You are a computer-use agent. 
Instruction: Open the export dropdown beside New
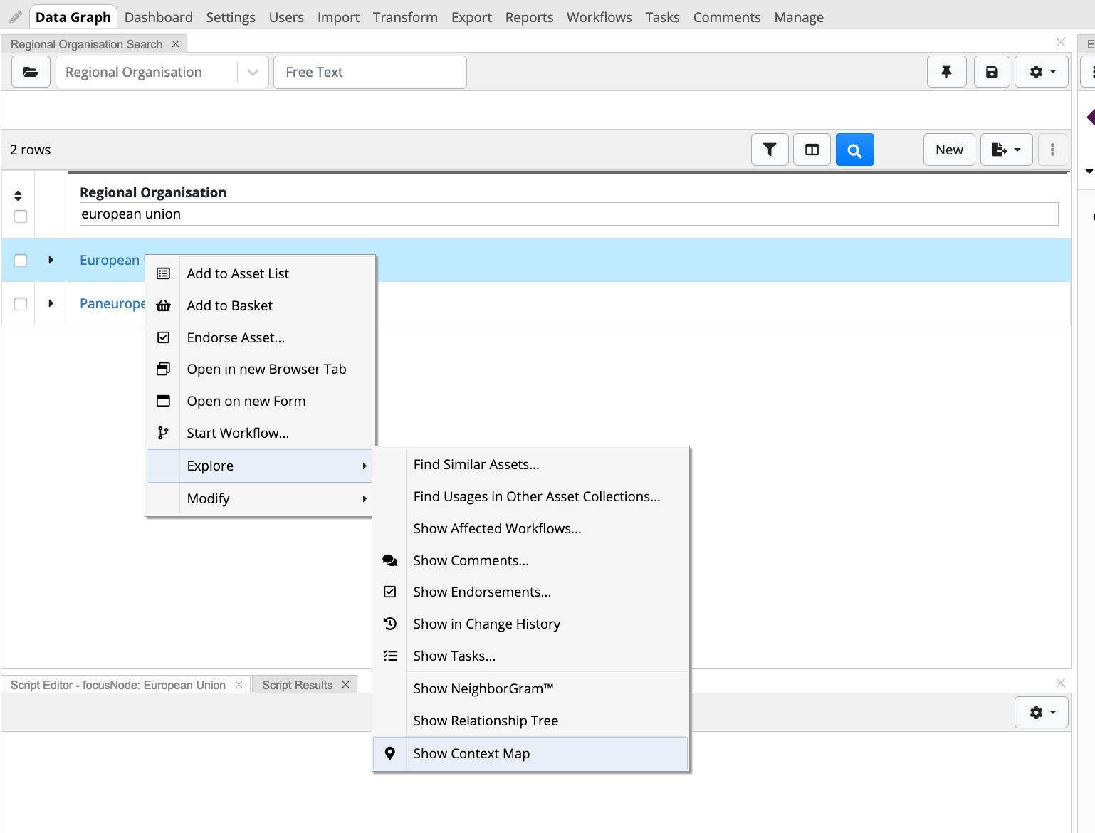1006,150
